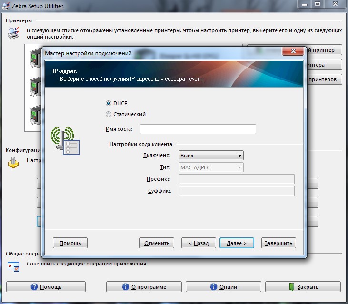Open О программе about button
This screenshot has width=348, height=304.
coord(144,287)
